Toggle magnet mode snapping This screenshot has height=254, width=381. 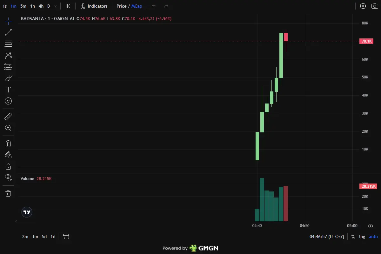coord(8,144)
